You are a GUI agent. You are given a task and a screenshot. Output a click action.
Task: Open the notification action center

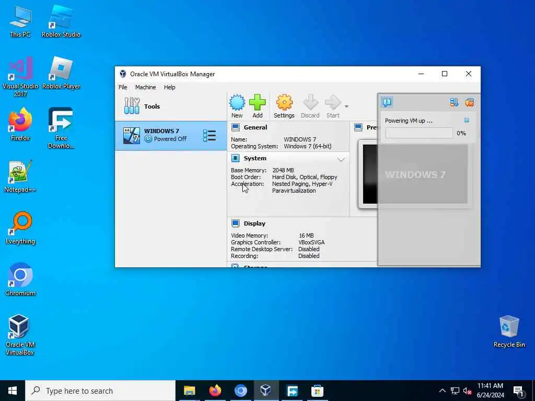(x=518, y=391)
